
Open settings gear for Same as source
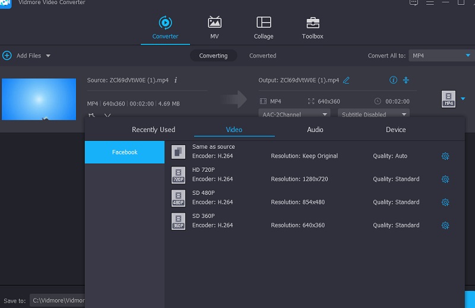445,156
